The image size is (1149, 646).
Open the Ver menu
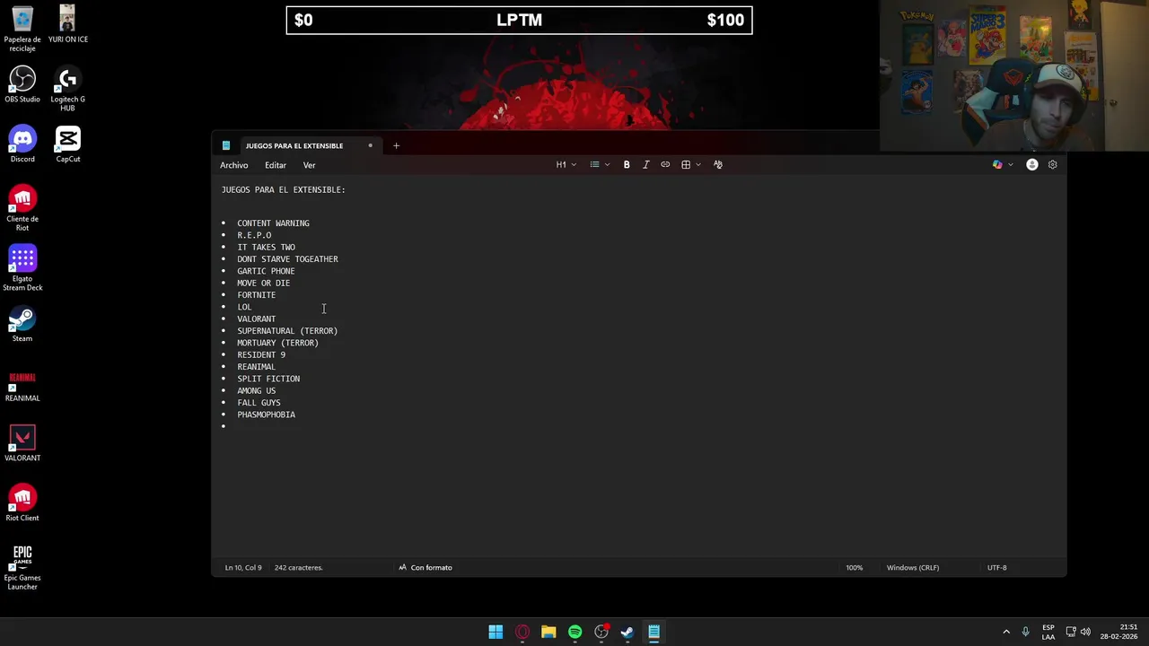click(309, 165)
